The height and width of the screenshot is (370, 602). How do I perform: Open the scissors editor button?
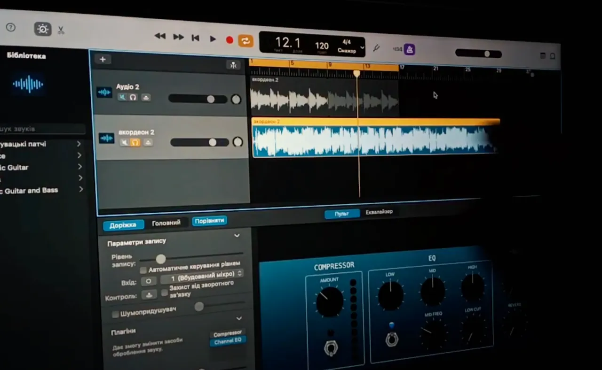coord(61,31)
